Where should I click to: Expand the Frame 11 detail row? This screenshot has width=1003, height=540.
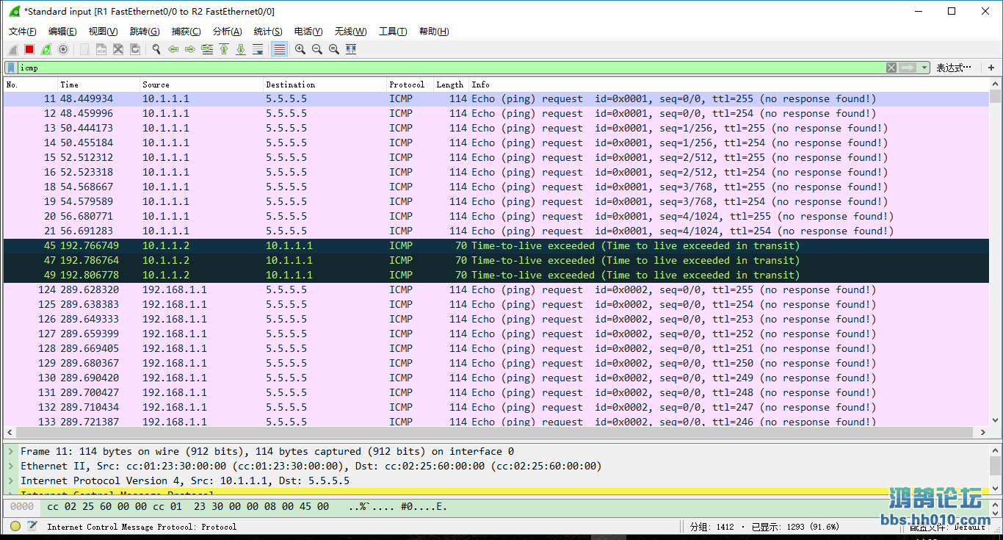click(x=11, y=452)
